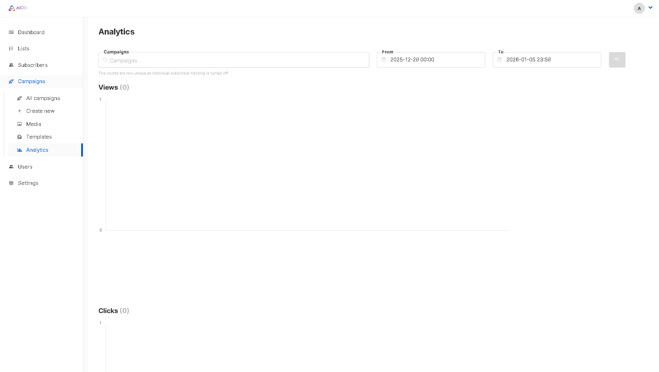
Task: Click the calendar icon in From field
Action: (384, 60)
